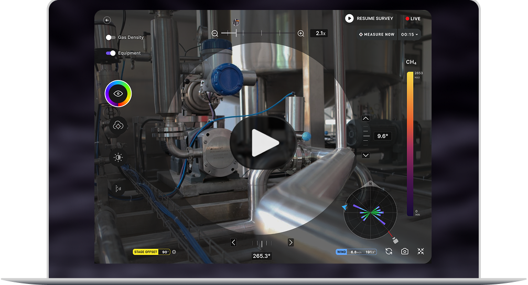
Task: Disable the Equipment toggle
Action: pos(111,53)
